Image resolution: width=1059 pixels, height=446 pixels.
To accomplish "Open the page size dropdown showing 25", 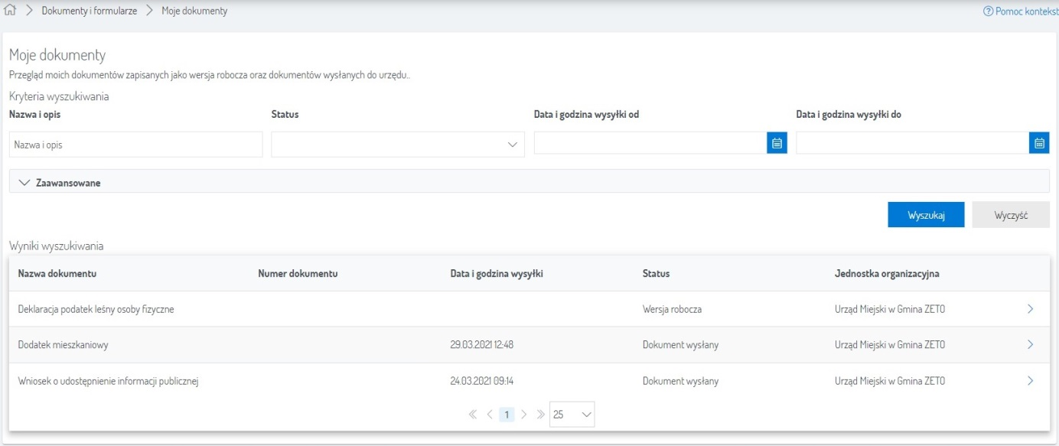I will tap(572, 415).
